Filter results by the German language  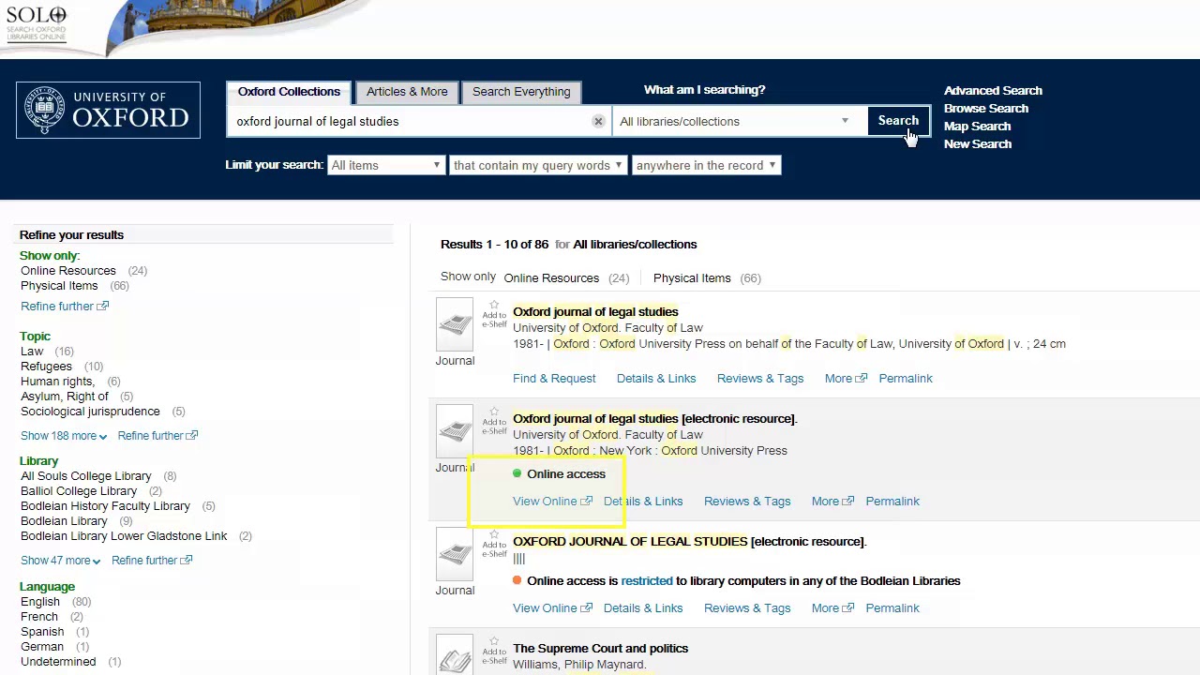42,647
